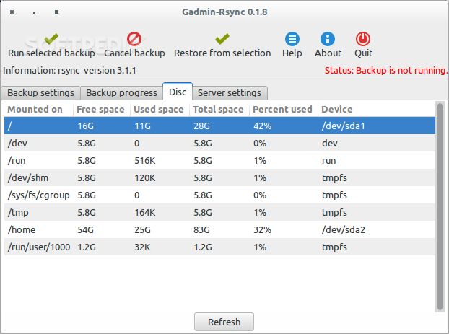The width and height of the screenshot is (449, 334).
Task: Maximize the Gadmin-Rsync window
Action: [x=57, y=12]
